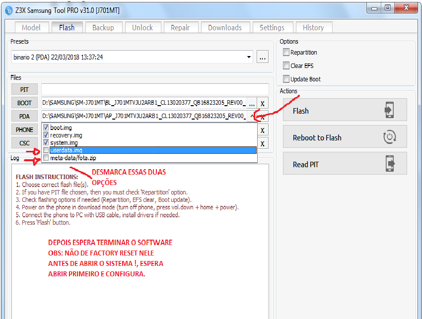Image resolution: width=422 pixels, height=319 pixels.
Task: Select the recovery.img entry text
Action: pos(66,135)
